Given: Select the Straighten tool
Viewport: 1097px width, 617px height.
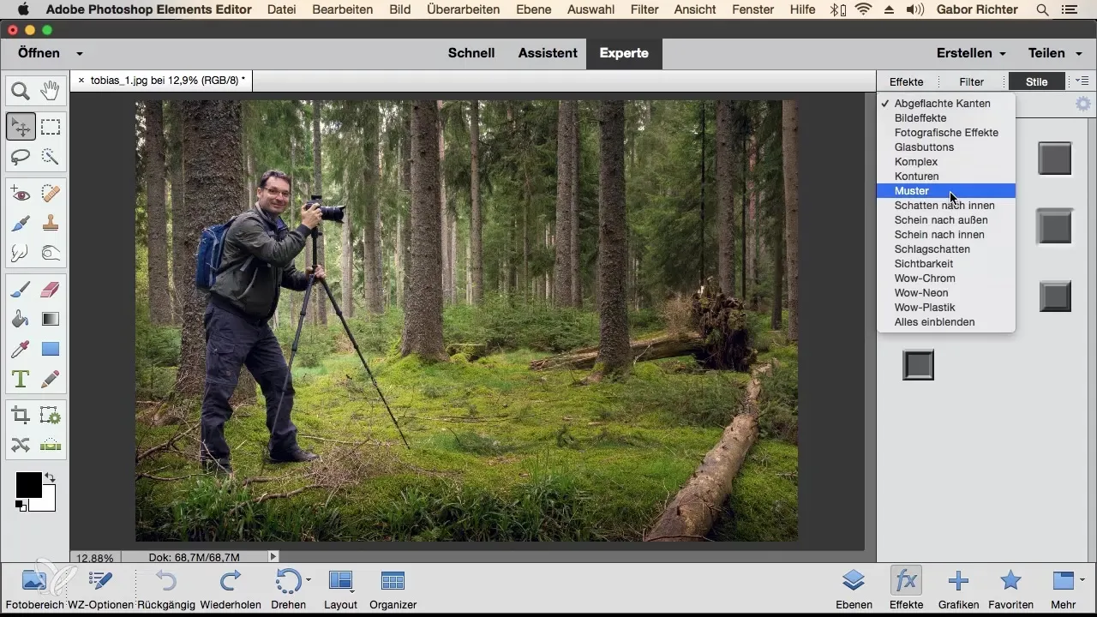Looking at the screenshot, I should pyautogui.click(x=51, y=445).
